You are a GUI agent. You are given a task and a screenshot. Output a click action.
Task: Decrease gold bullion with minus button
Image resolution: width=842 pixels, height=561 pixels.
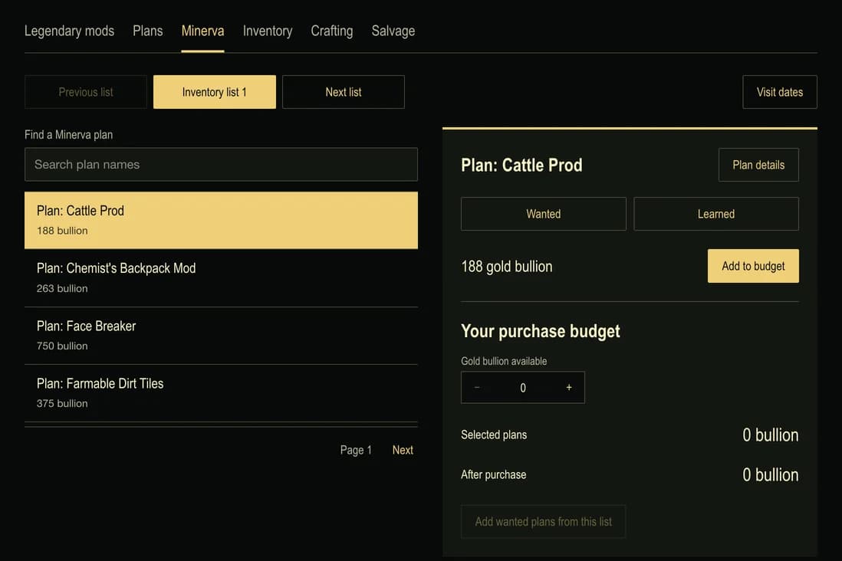click(477, 387)
